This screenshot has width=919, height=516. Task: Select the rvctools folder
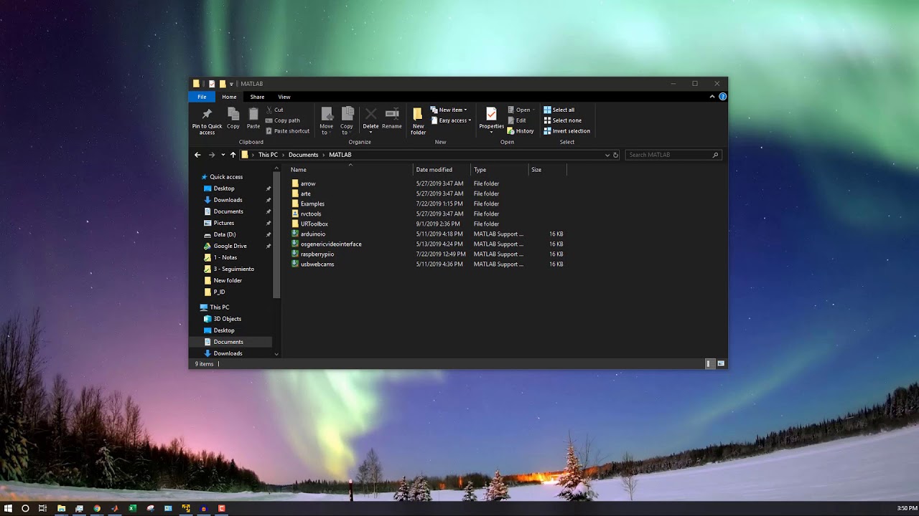tap(311, 214)
